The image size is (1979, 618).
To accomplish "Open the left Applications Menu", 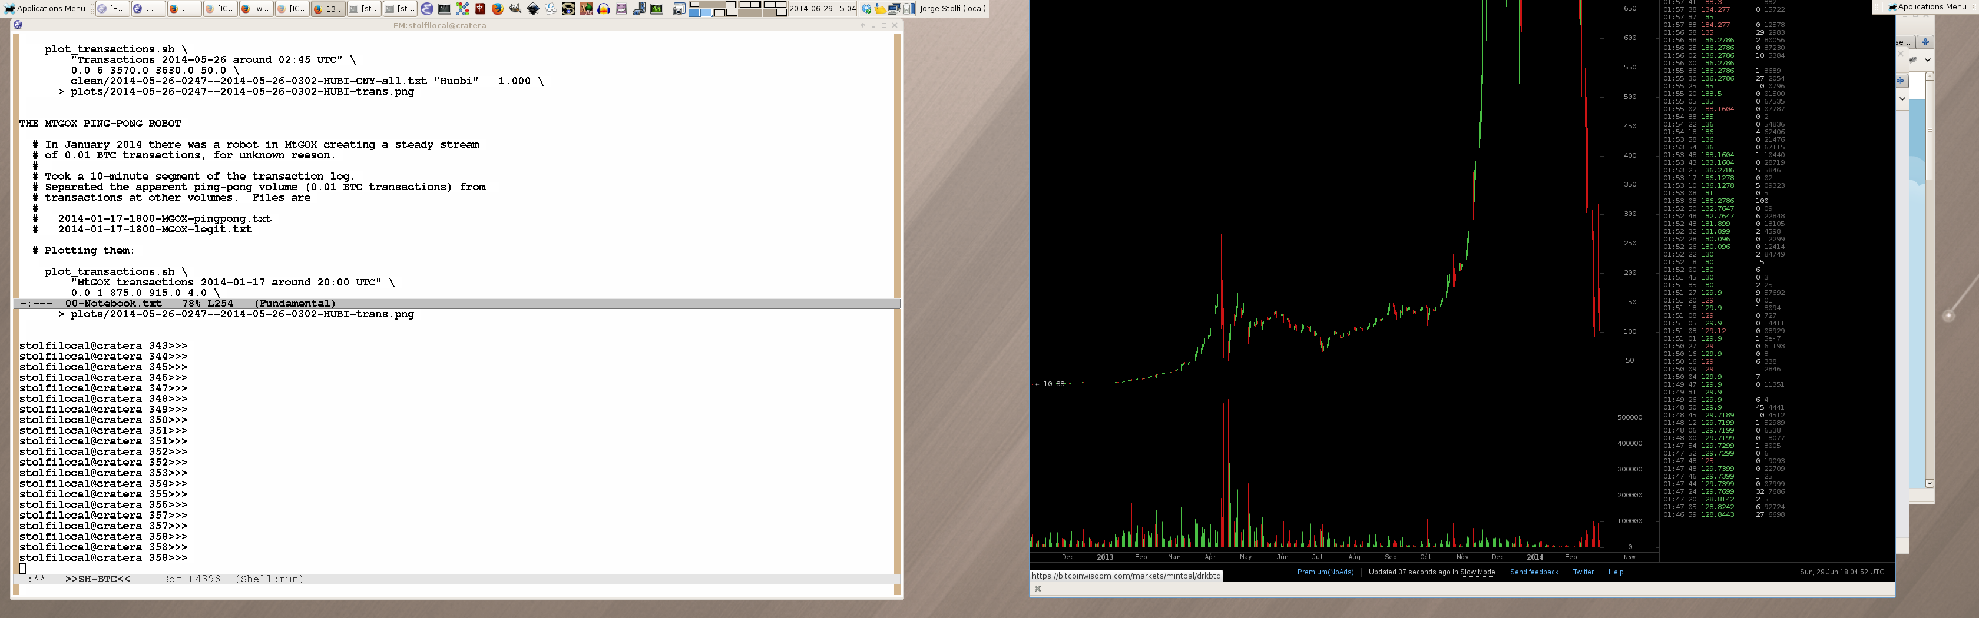I will (45, 8).
